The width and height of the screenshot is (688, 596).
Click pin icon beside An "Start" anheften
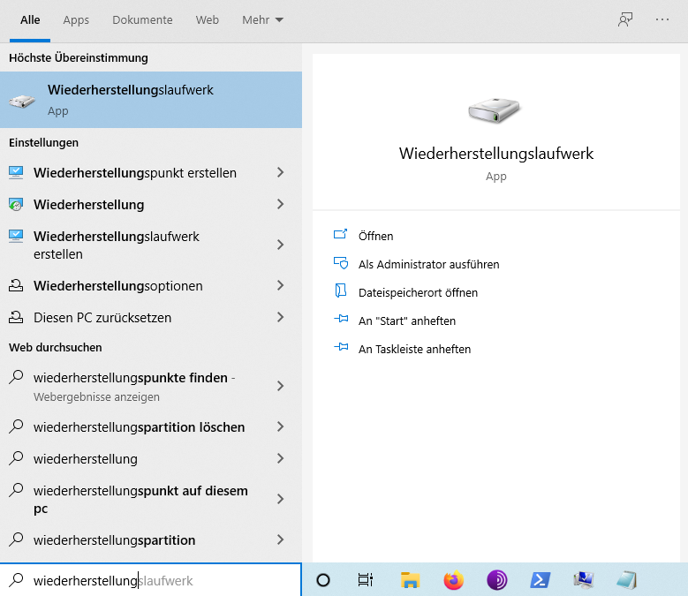coord(341,319)
